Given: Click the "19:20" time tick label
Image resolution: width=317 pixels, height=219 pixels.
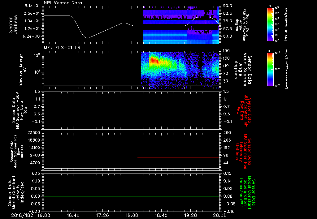Looking at the screenshot, I should click(190, 215).
